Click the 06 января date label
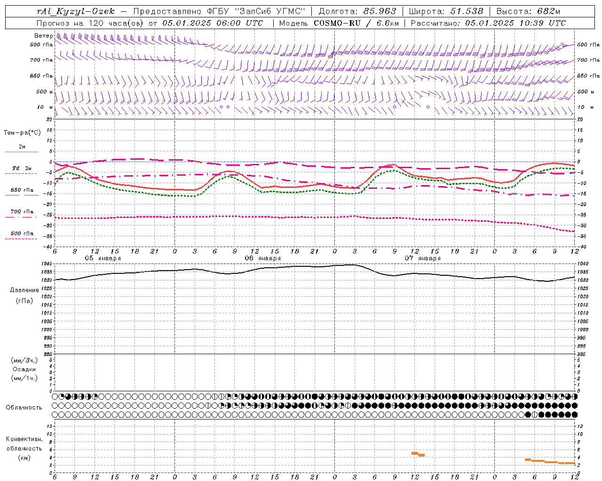602x481 pixels. 262,258
